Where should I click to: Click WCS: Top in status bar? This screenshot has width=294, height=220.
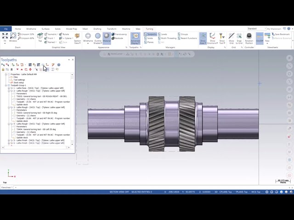pos(256,192)
